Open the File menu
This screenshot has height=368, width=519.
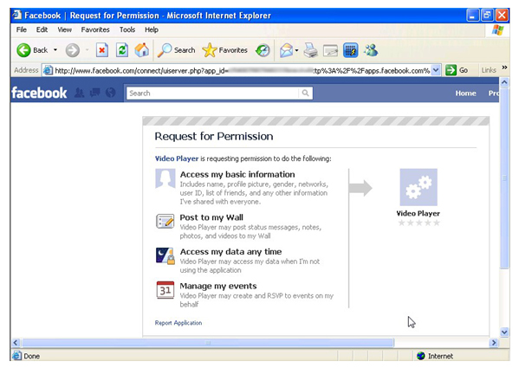click(x=21, y=29)
